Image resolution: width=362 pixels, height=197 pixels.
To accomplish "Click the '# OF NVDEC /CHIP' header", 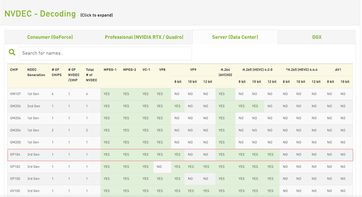I will click(x=74, y=75).
